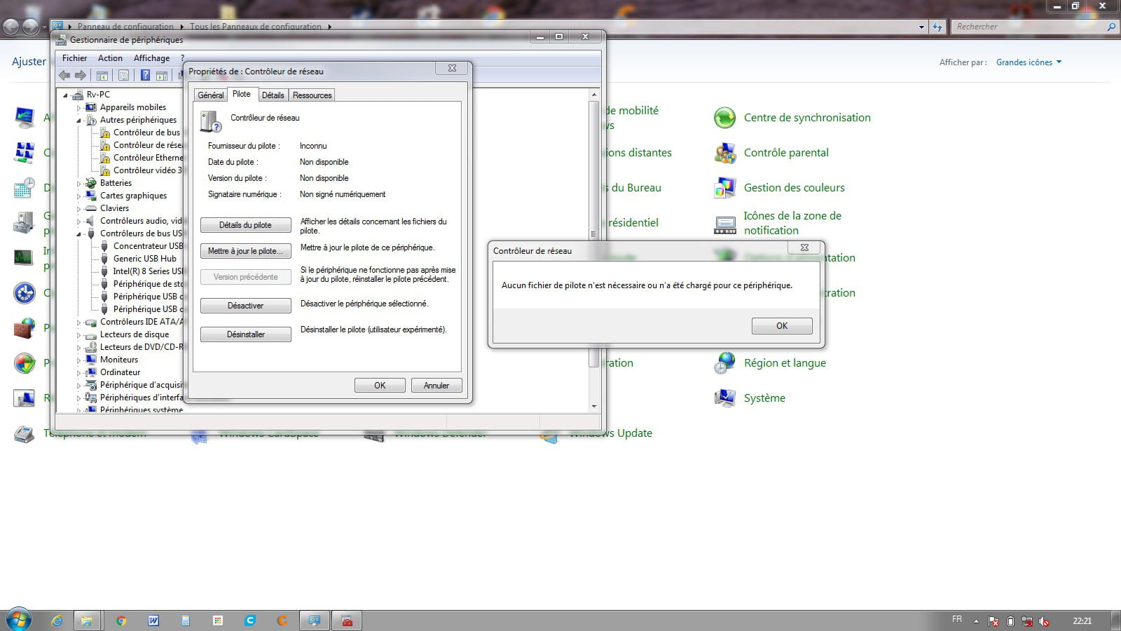This screenshot has height=631, width=1121.
Task: Click the Back arrow in Device Manager toolbar
Action: point(64,75)
